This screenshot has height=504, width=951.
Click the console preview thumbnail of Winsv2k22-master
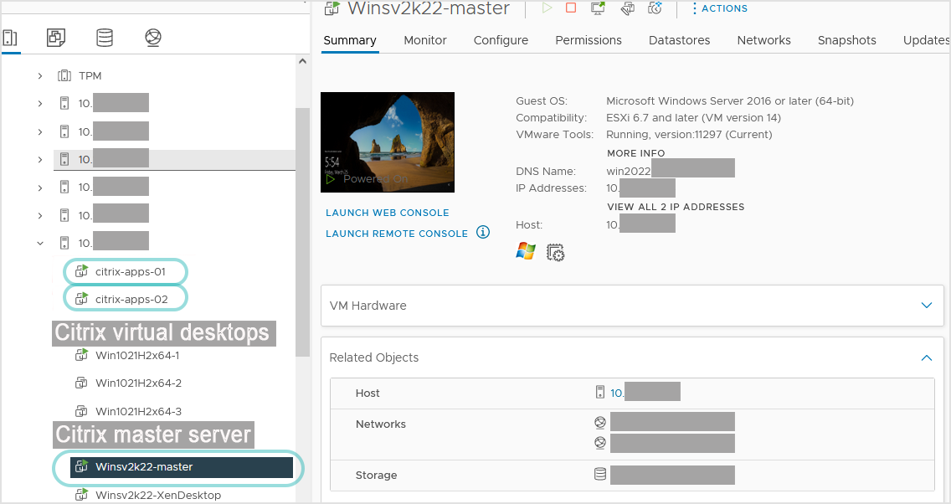tap(388, 142)
